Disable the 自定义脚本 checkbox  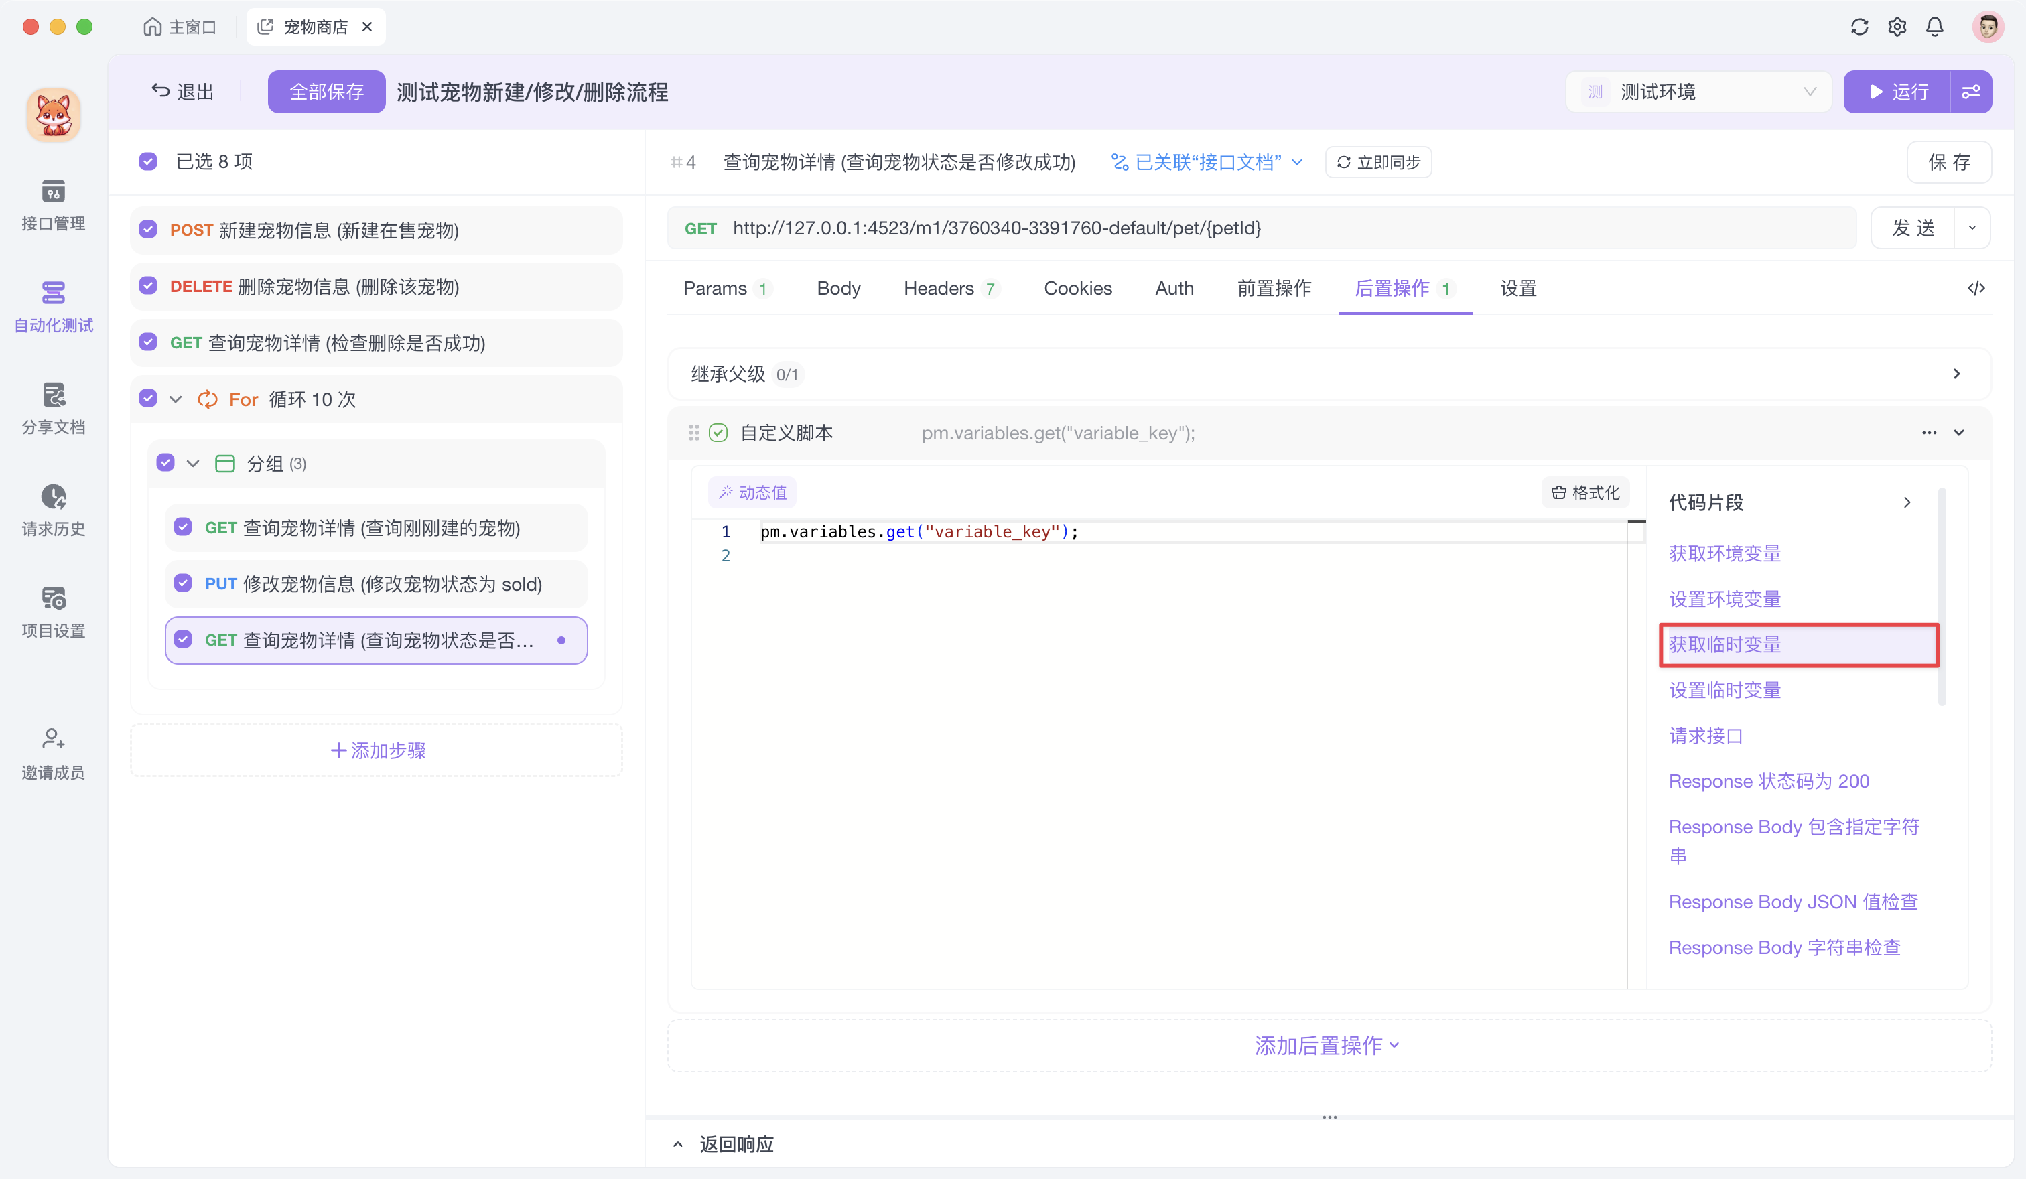click(x=718, y=432)
